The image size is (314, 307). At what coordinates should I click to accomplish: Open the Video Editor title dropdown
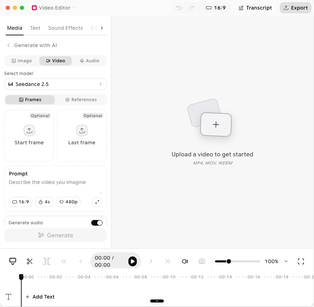point(54,8)
